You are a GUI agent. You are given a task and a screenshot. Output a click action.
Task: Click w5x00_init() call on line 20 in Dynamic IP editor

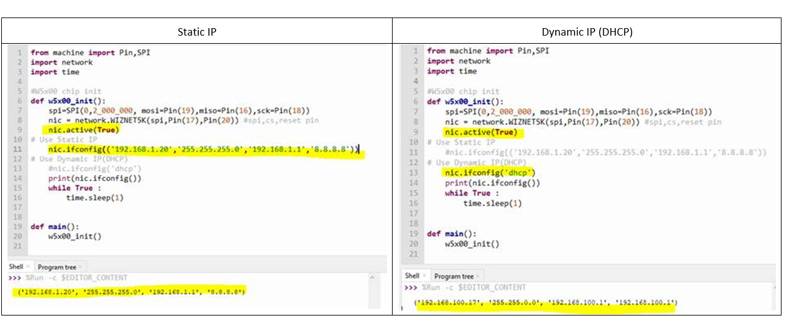click(472, 244)
